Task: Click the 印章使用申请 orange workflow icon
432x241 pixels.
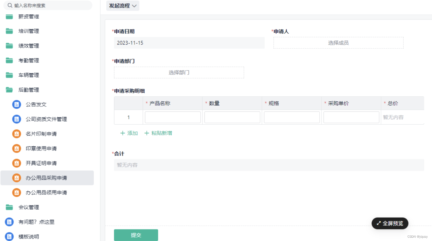Action: pyautogui.click(x=17, y=149)
